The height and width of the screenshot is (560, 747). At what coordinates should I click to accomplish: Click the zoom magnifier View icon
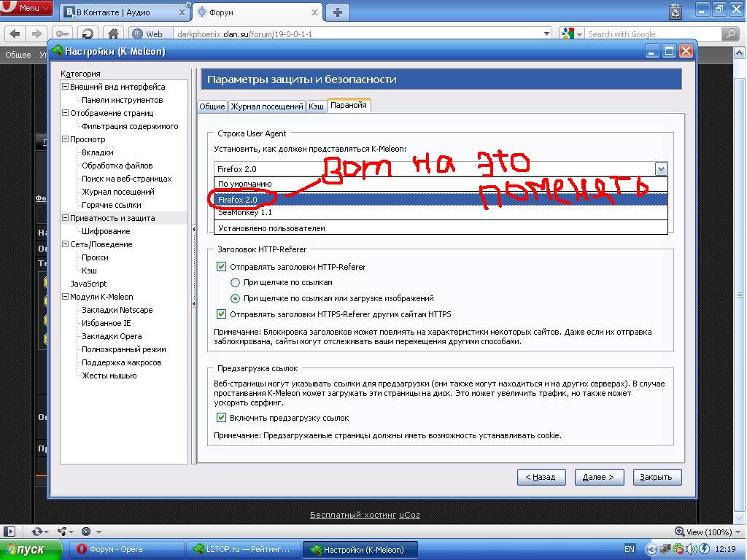pos(680,532)
